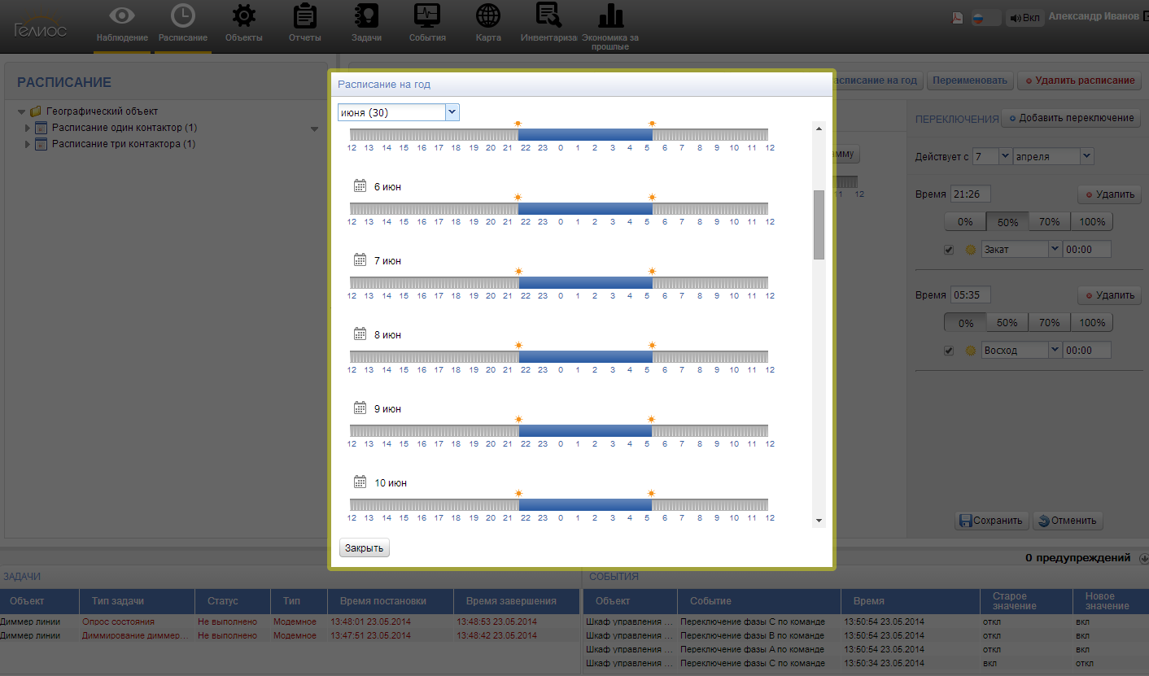1149x676 pixels.
Task: Switch language with the Russian flag icon
Action: pos(979,18)
